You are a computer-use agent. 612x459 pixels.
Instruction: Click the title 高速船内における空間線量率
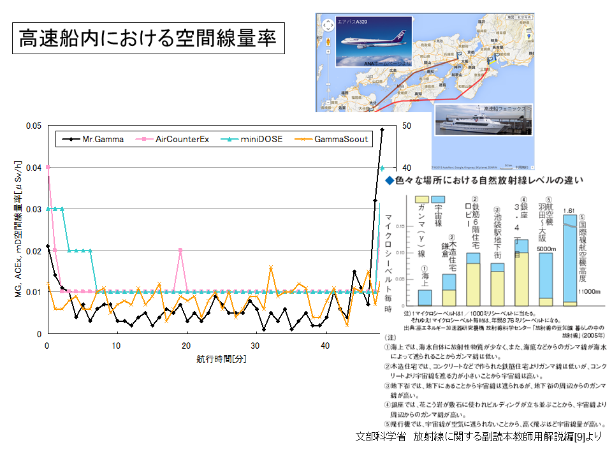pyautogui.click(x=149, y=38)
